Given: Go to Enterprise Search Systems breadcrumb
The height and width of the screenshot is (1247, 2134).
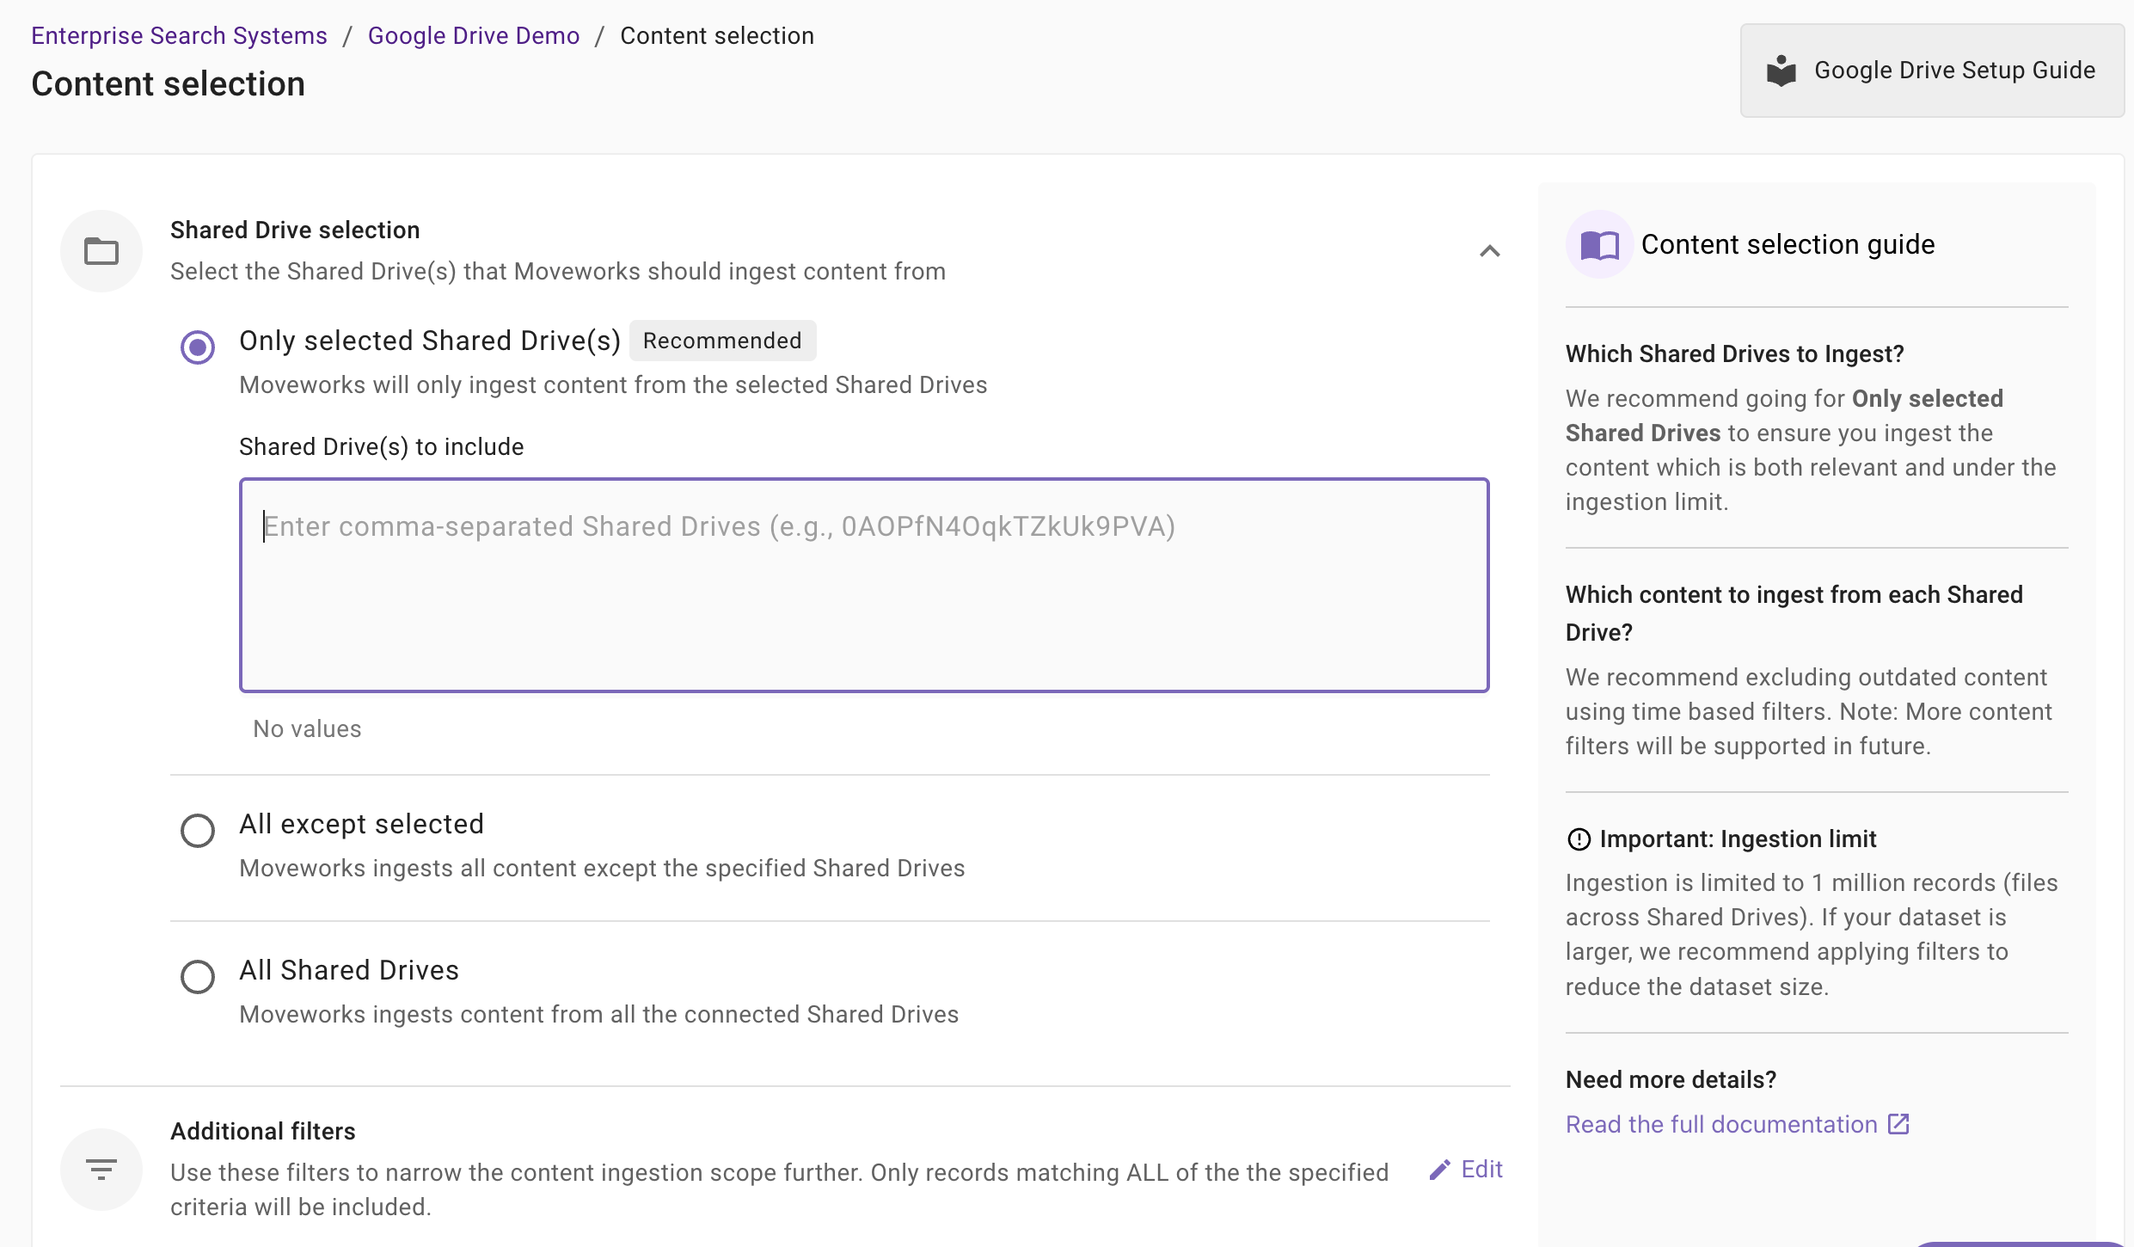Looking at the screenshot, I should coord(179,35).
